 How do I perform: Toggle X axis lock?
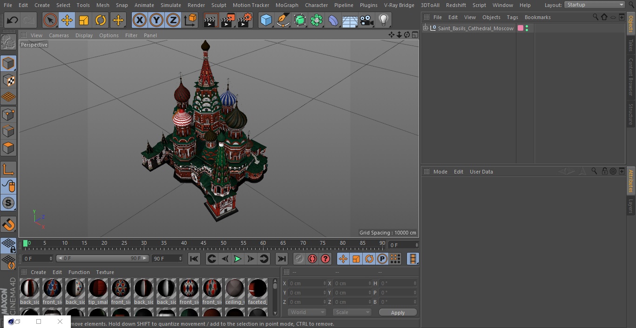[x=139, y=20]
